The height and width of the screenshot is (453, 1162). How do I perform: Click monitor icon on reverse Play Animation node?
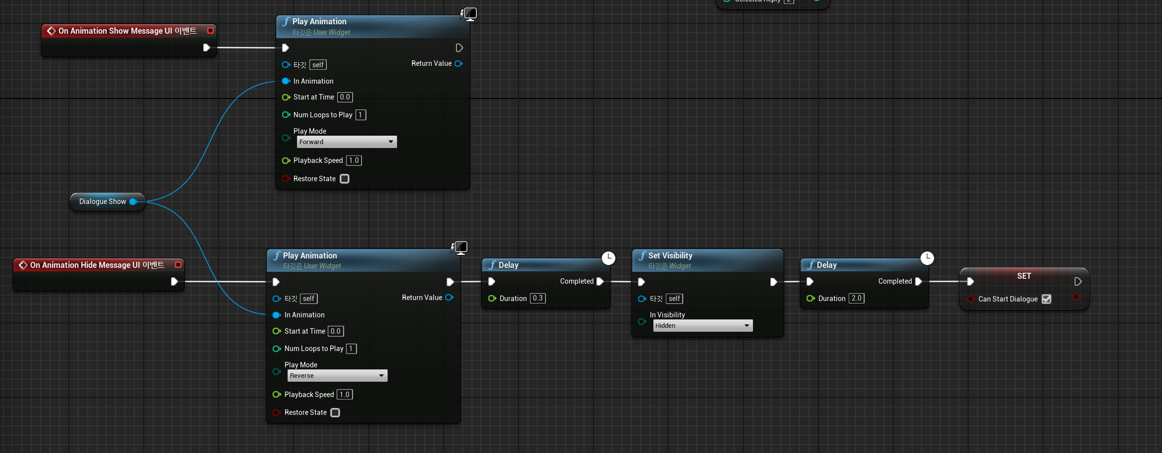[460, 248]
